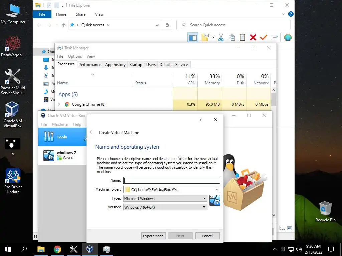Click the Copy icon in File Explorer toolbar
The width and height of the screenshot is (342, 256).
(x=232, y=37)
